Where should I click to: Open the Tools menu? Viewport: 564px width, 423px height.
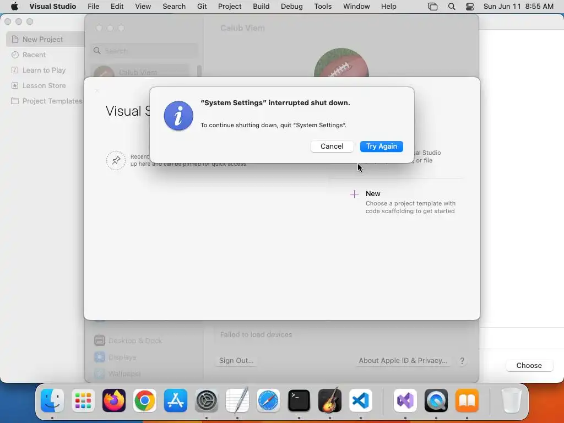(x=323, y=7)
